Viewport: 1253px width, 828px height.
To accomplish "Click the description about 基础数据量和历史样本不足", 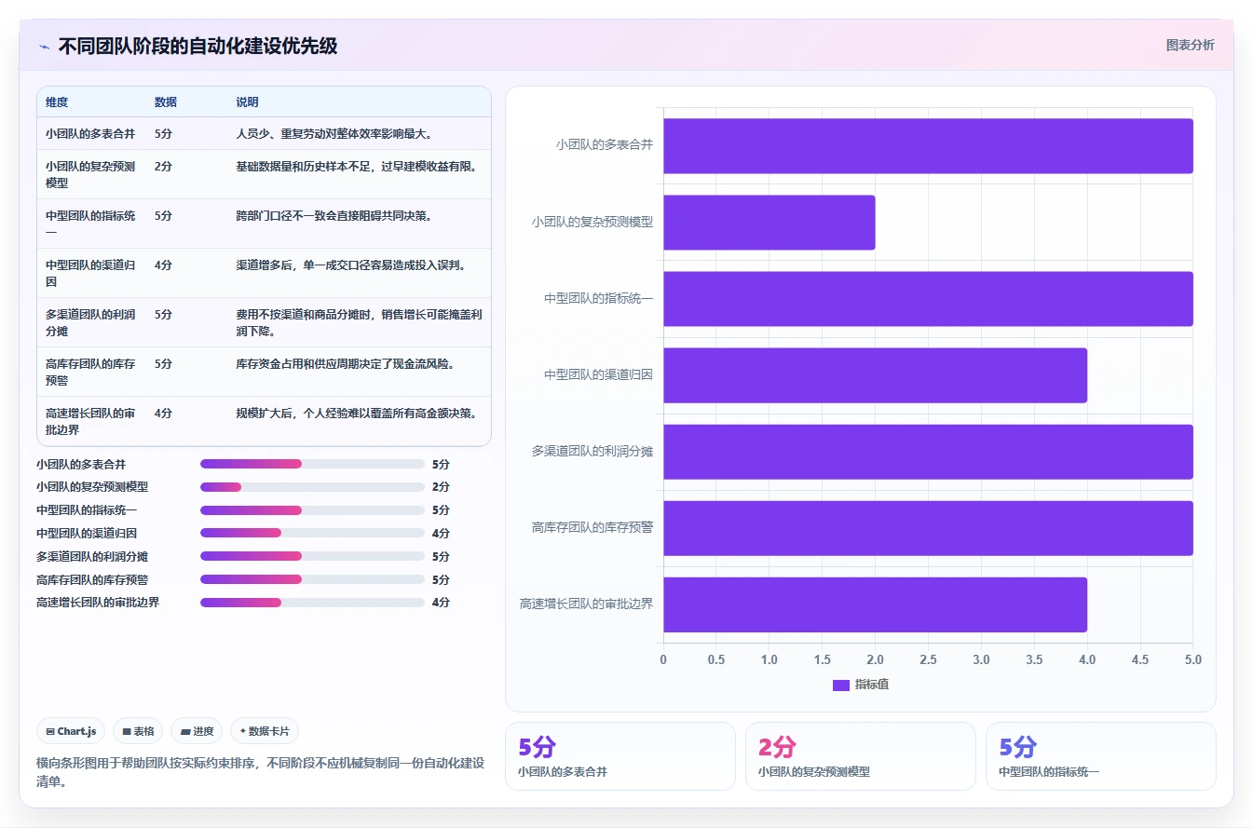I will (x=359, y=167).
